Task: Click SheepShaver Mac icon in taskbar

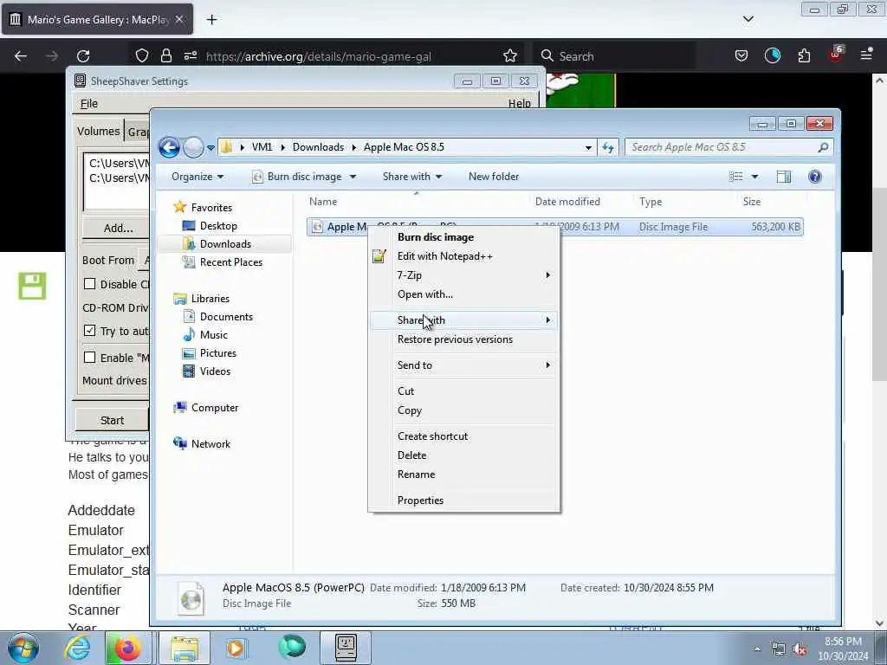Action: [x=346, y=648]
